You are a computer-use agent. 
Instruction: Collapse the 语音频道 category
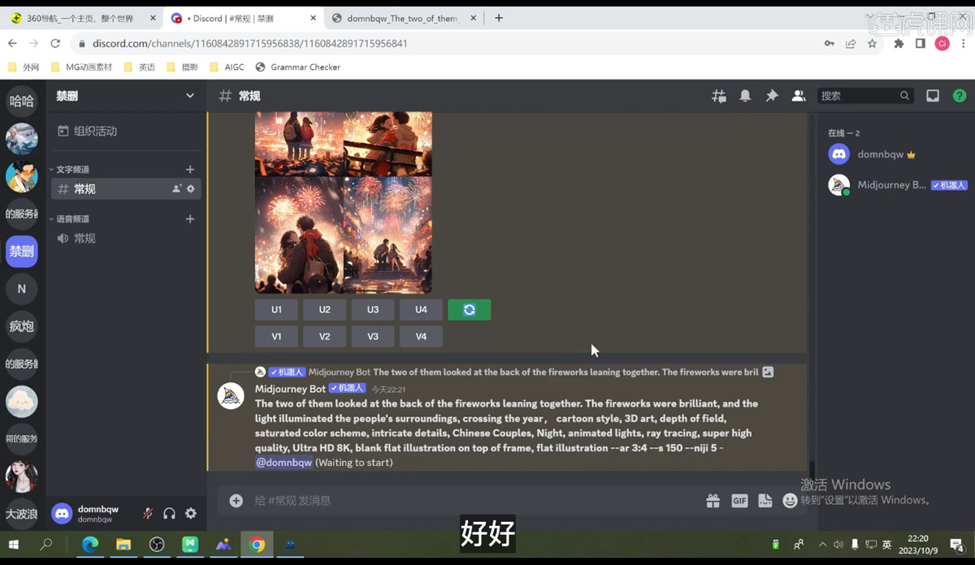[71, 218]
